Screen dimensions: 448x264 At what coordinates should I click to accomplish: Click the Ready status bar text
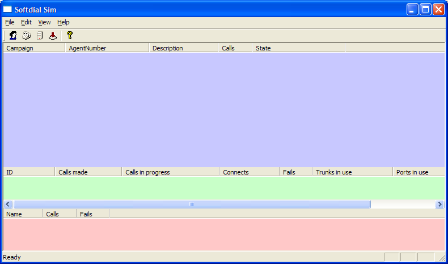pyautogui.click(x=12, y=257)
